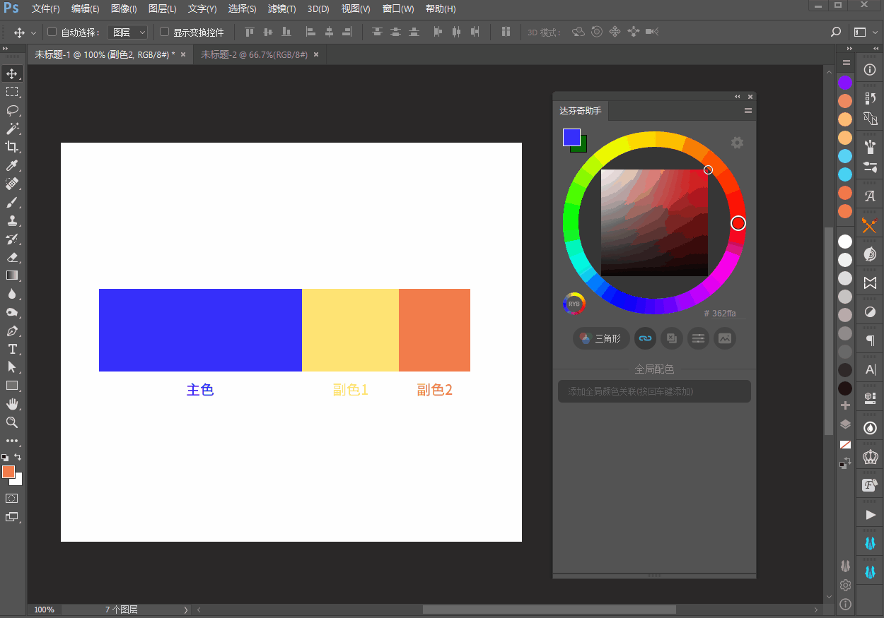
Task: Select the Pen tool
Action: point(12,331)
